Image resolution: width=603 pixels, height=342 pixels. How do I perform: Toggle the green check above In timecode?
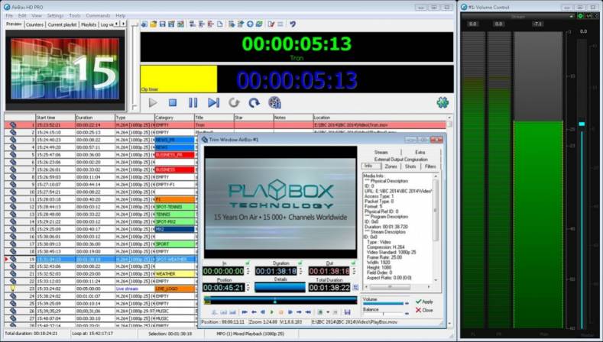point(248,263)
